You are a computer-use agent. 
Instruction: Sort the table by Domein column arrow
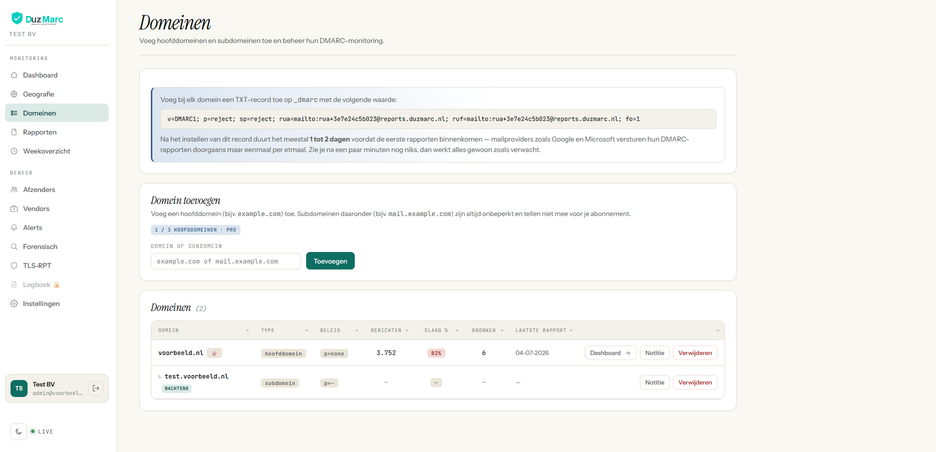coord(248,330)
